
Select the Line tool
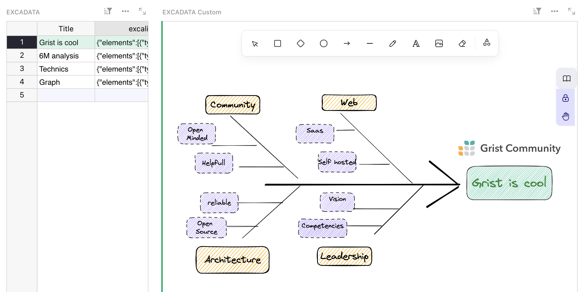click(370, 44)
